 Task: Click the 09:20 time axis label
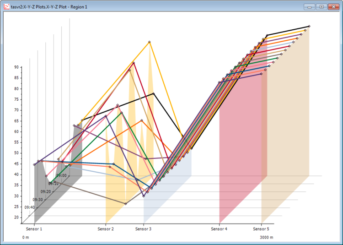45,192
